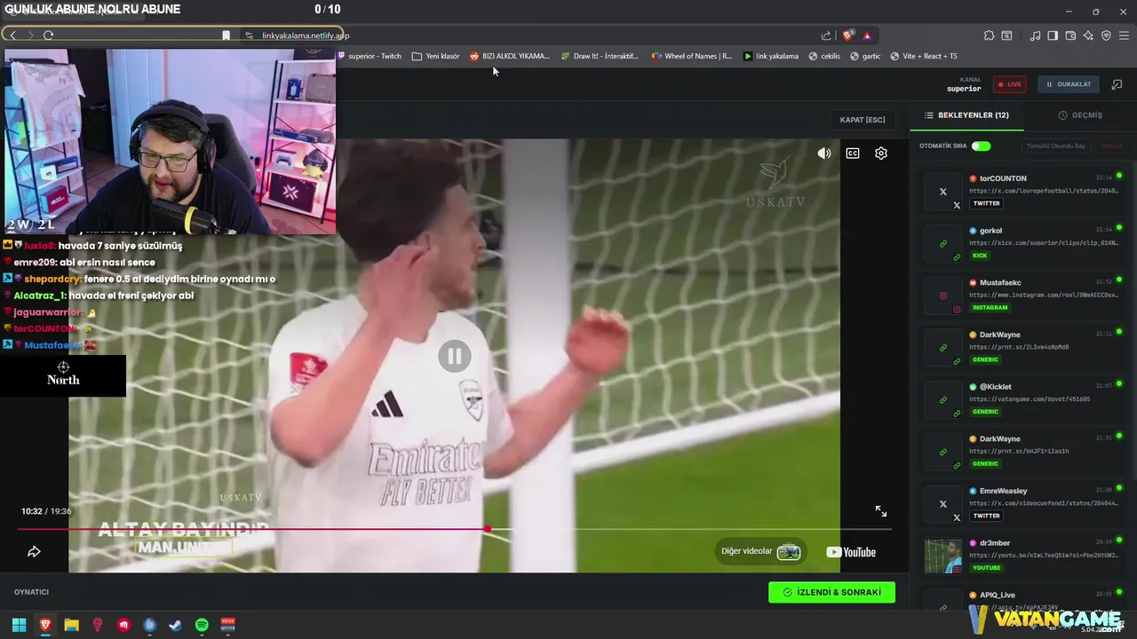
Task: Open Spotify from the taskbar
Action: coord(202,625)
